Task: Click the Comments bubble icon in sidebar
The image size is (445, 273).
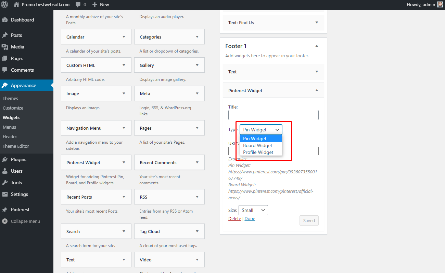Action: point(5,70)
